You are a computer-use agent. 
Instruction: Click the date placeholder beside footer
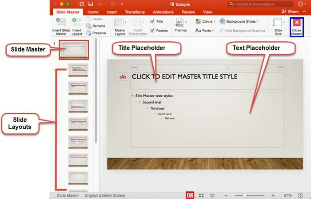[x=256, y=68]
